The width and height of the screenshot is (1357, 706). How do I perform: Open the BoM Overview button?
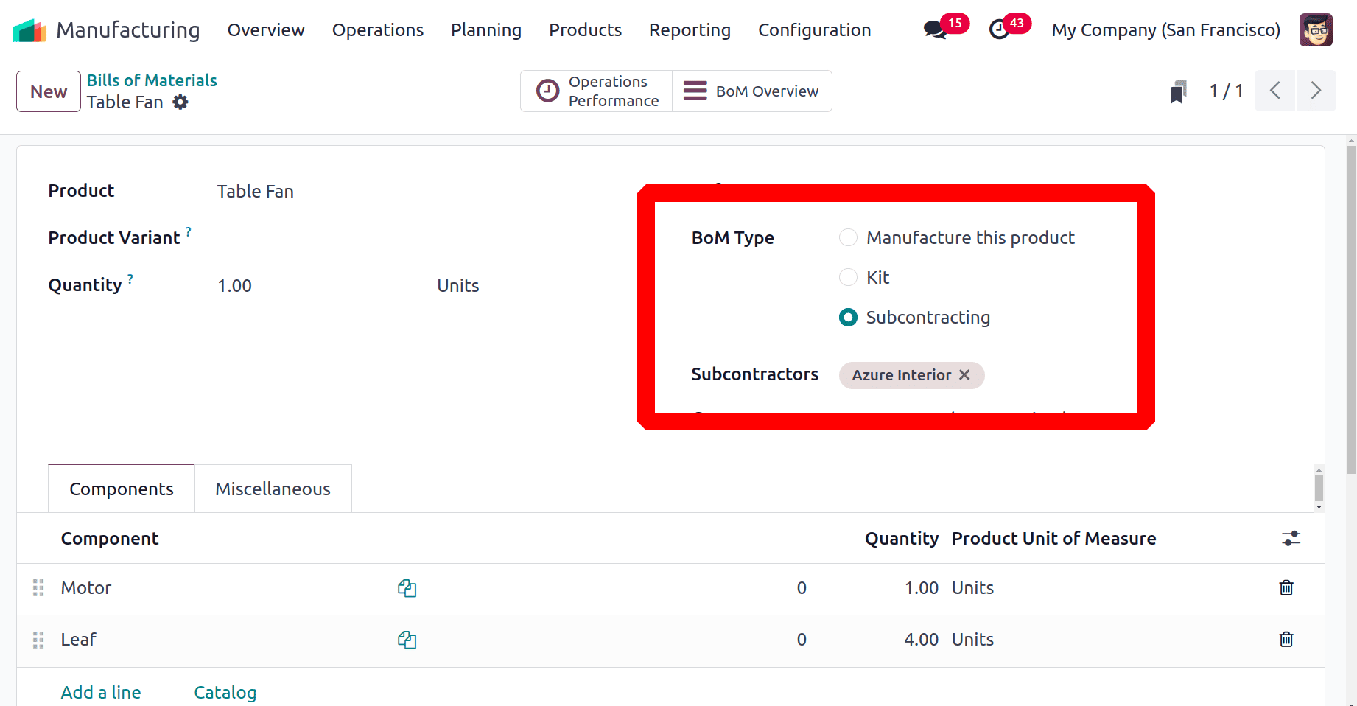tap(752, 91)
